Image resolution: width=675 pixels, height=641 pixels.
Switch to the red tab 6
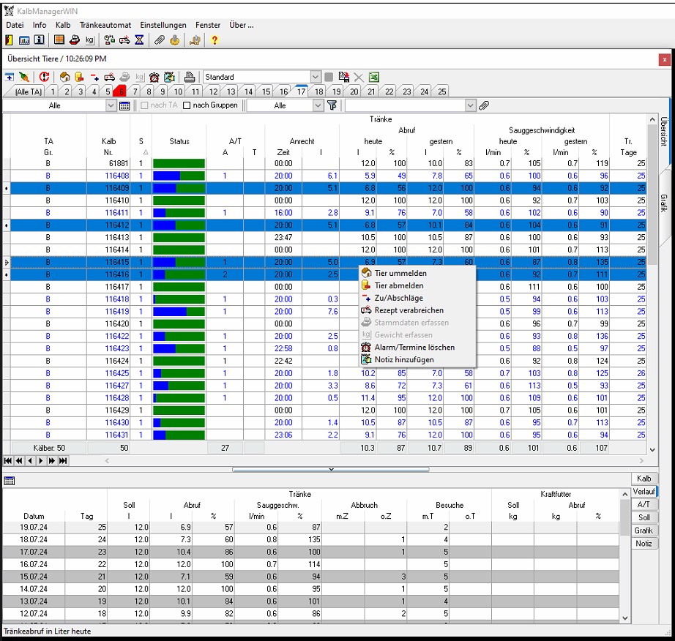point(121,91)
